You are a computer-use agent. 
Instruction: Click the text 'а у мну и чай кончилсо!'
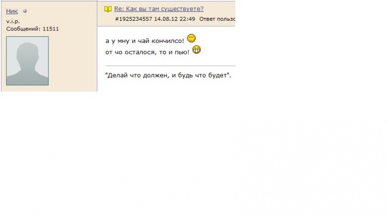coord(145,41)
